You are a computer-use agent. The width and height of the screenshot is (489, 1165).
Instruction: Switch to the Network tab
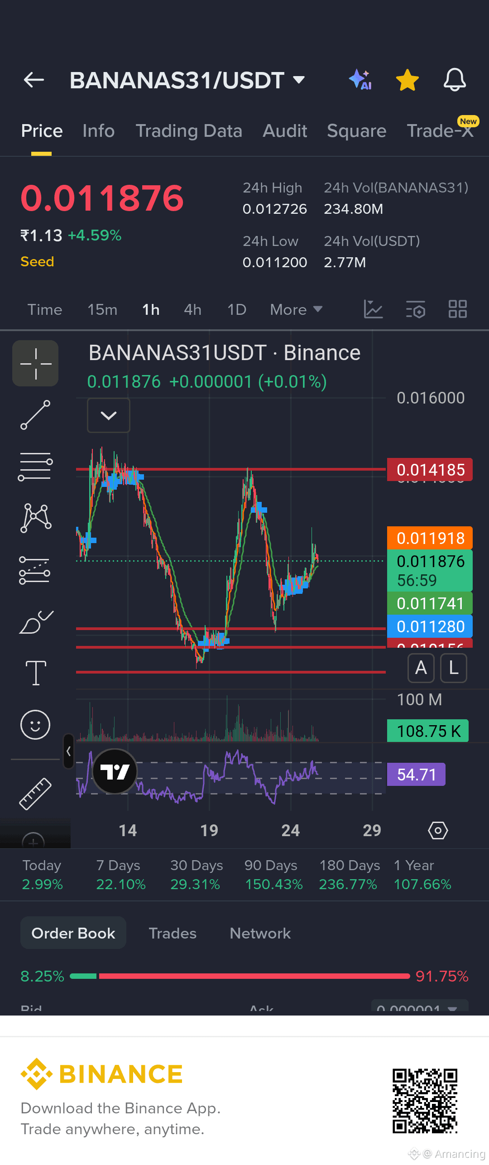pos(260,933)
